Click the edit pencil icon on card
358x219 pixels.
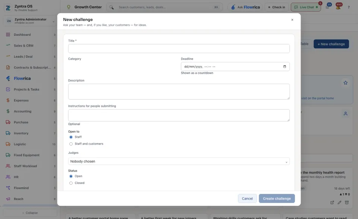339,202
